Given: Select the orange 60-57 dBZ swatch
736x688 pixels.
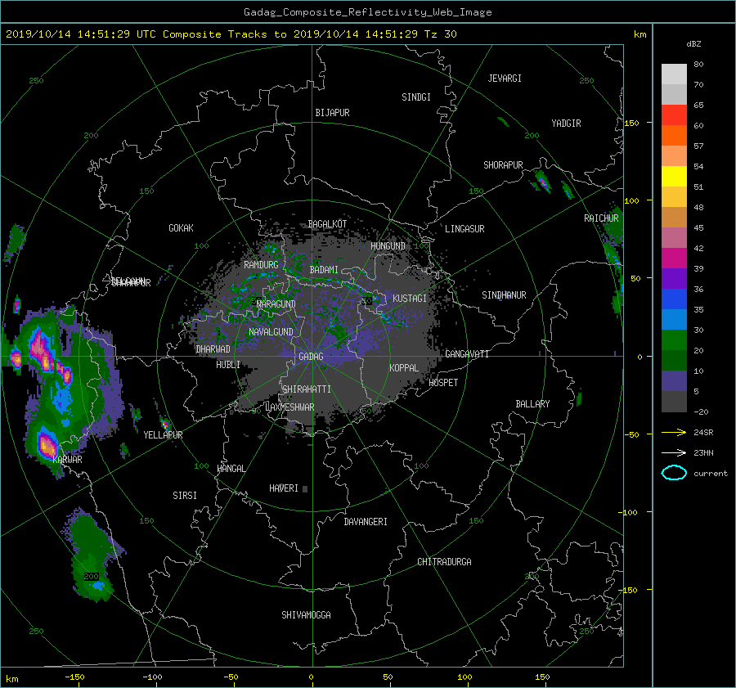Looking at the screenshot, I should (674, 136).
